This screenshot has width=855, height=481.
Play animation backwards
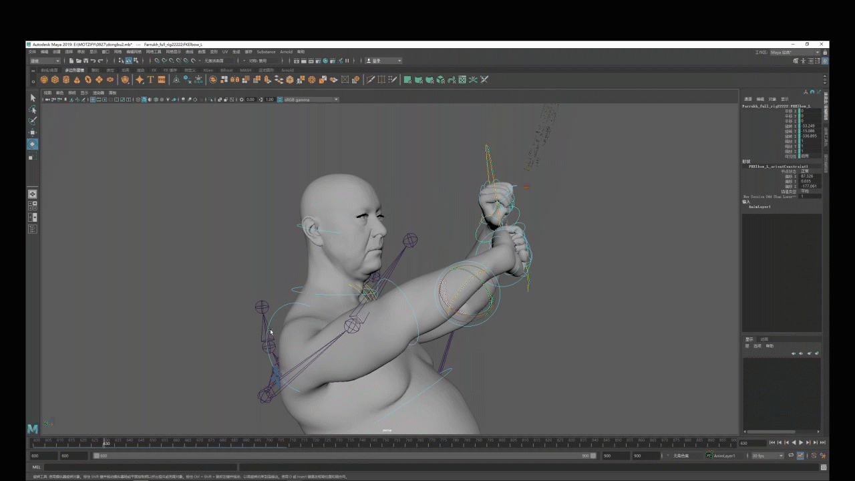pos(794,442)
